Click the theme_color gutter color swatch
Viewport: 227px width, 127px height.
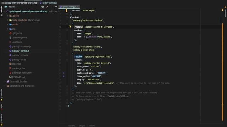(63, 77)
